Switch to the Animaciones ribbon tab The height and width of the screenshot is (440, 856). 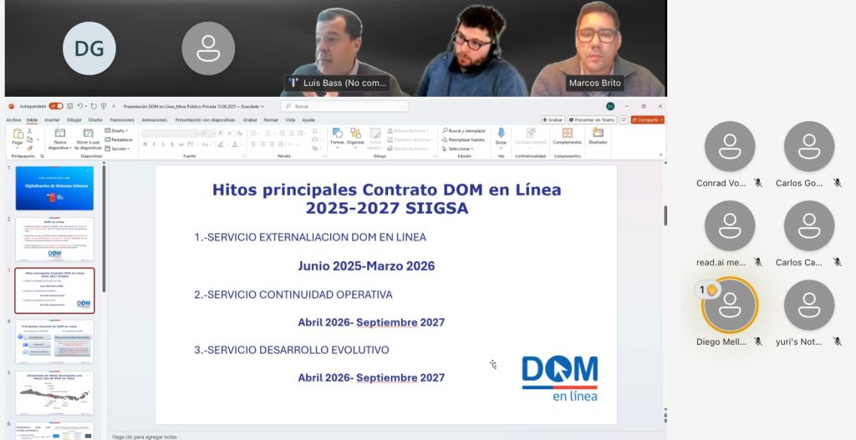pyautogui.click(x=155, y=120)
